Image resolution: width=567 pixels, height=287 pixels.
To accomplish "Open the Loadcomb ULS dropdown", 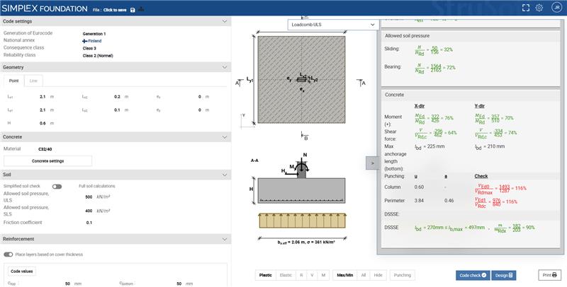I will pyautogui.click(x=332, y=25).
